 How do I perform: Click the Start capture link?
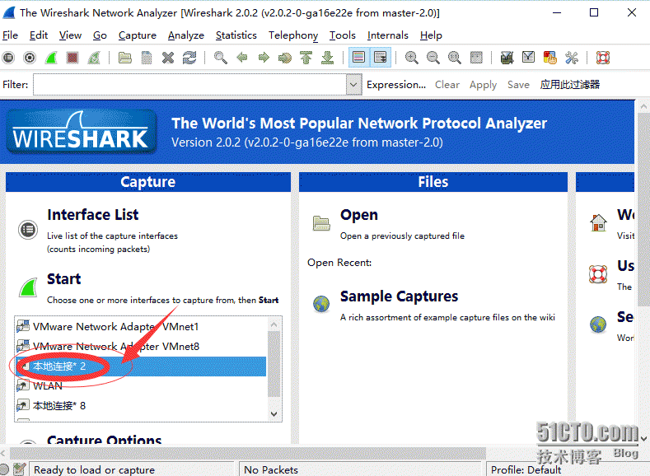coord(63,279)
